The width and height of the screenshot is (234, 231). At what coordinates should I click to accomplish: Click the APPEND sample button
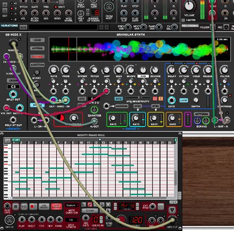[x=38, y=48]
